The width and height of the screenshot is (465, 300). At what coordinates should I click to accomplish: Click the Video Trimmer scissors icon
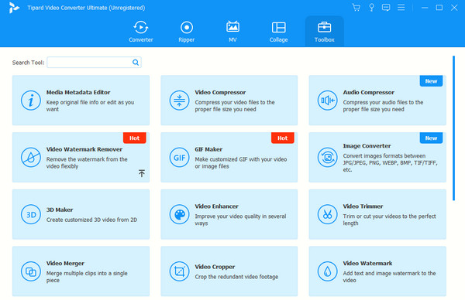327,214
